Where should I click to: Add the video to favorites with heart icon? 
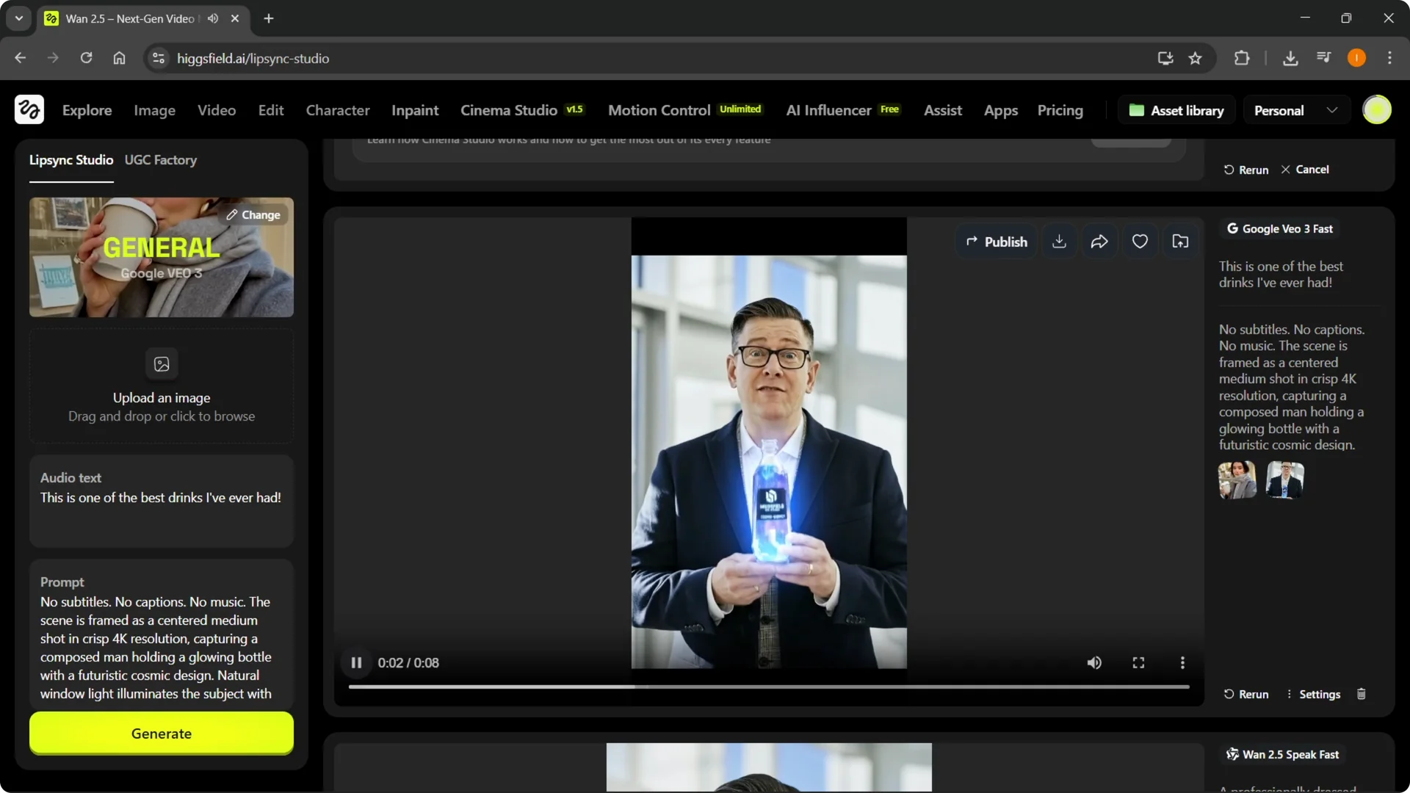coord(1139,241)
